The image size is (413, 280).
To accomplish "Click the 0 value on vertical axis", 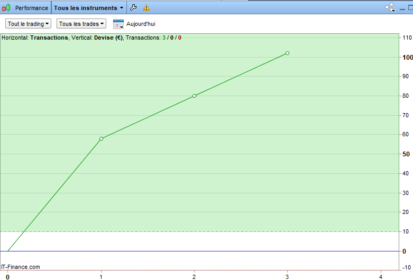I will click(405, 251).
